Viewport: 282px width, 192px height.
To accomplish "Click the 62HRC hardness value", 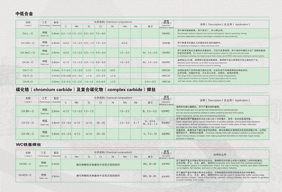I will tap(166, 134).
